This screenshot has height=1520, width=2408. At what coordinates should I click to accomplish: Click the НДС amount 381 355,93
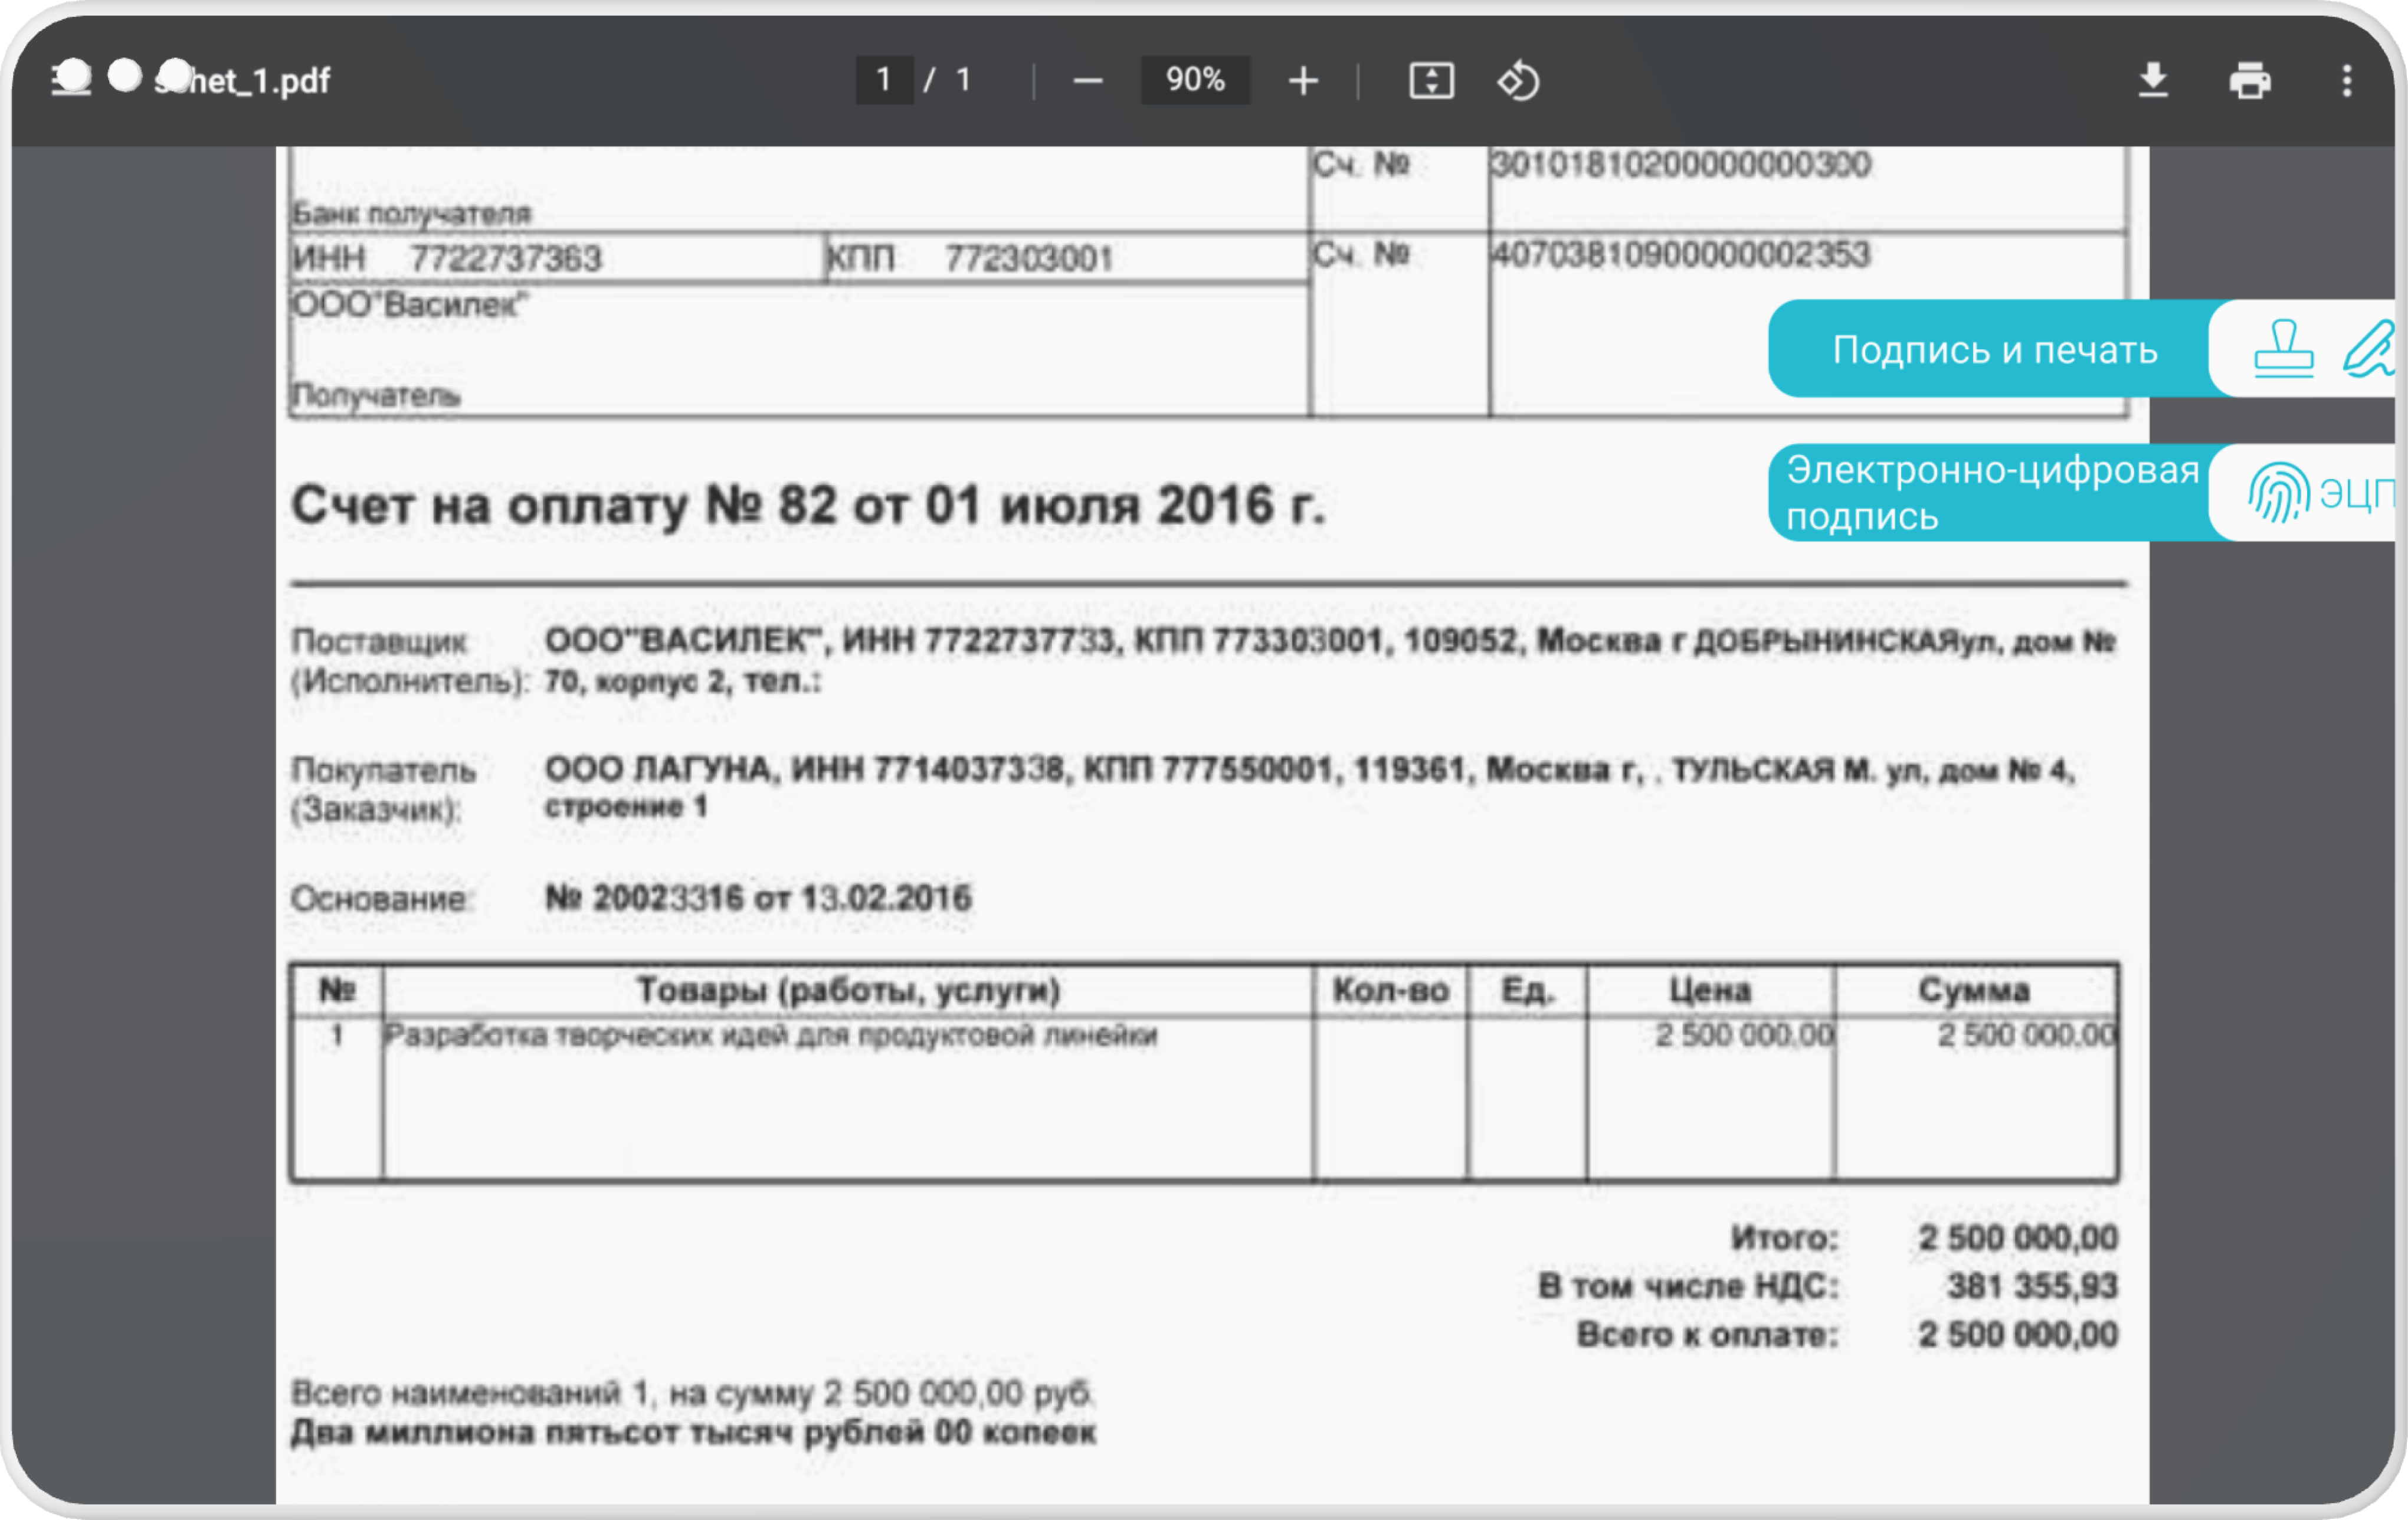[x=2032, y=1286]
